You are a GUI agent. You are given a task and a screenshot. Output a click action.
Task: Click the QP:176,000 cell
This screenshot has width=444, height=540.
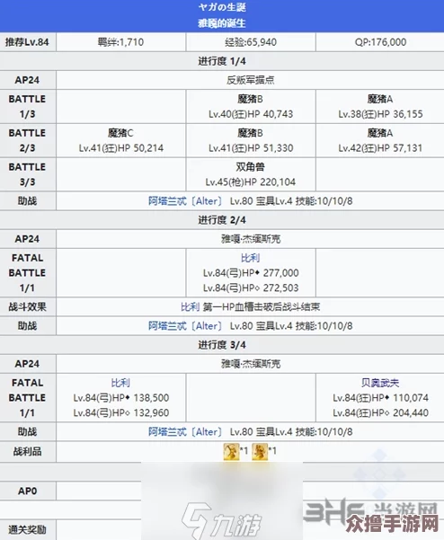point(380,42)
